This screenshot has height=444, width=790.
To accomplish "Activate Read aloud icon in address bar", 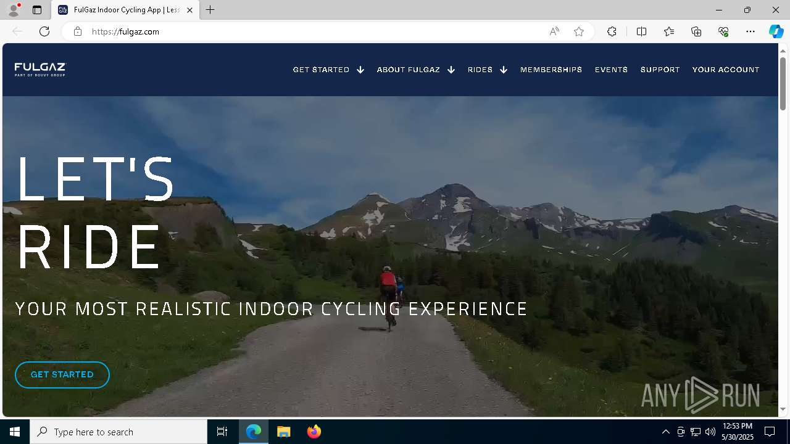I will coord(554,31).
